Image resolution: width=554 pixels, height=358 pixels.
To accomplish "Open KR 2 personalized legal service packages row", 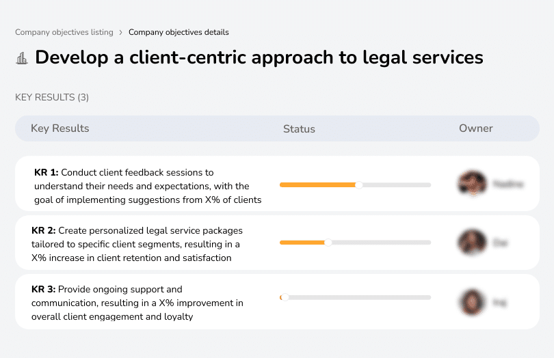I will [x=277, y=243].
